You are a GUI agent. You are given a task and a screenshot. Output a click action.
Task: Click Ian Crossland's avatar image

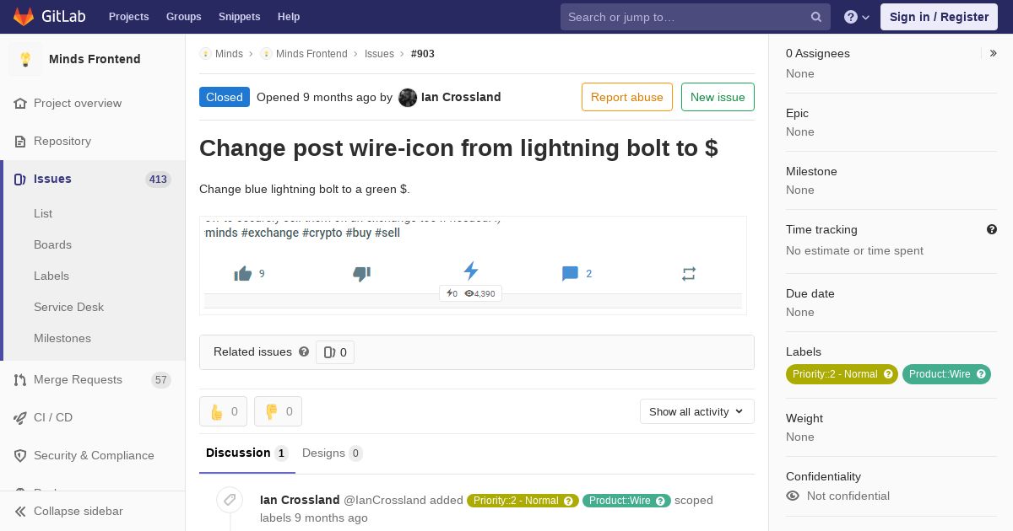(408, 98)
